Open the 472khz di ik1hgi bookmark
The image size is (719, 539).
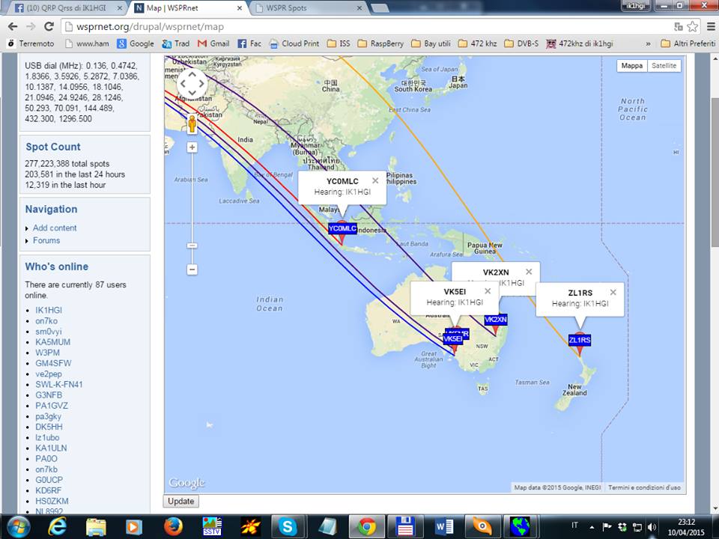(580, 43)
